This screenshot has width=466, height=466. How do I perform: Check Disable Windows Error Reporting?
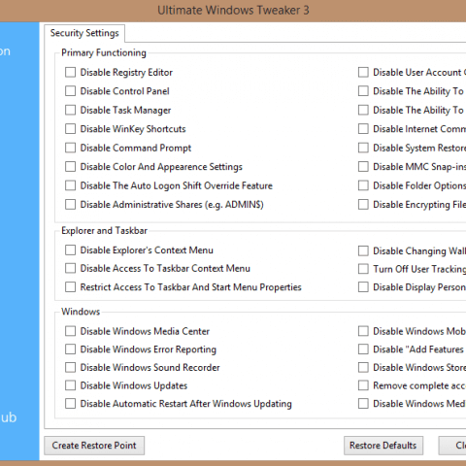pos(70,349)
